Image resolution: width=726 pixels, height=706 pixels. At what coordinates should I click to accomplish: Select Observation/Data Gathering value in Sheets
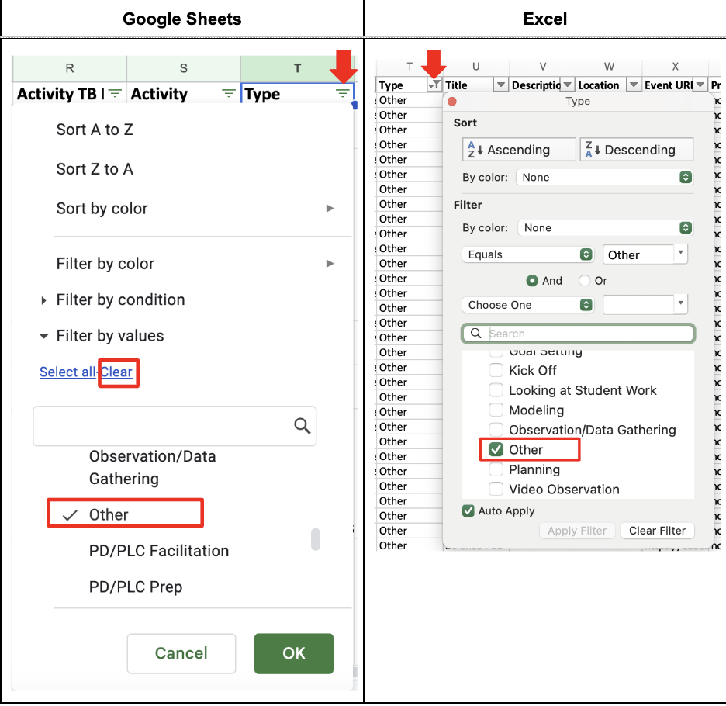152,467
